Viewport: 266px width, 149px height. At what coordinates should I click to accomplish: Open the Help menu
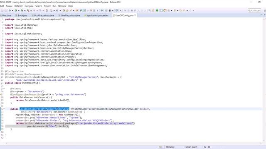coord(70,6)
